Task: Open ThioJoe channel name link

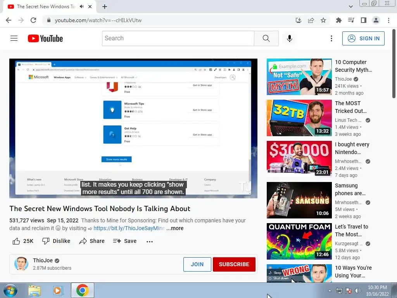Action: [x=43, y=260]
